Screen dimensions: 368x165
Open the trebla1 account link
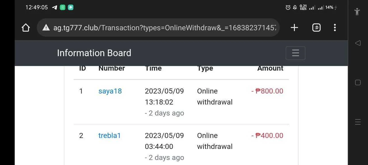pyautogui.click(x=110, y=135)
